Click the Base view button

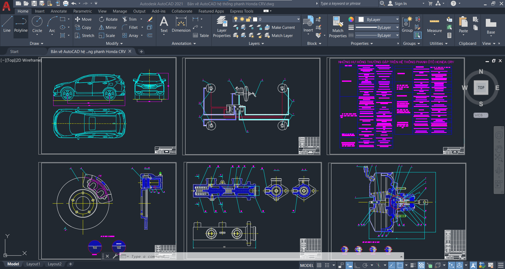click(491, 26)
